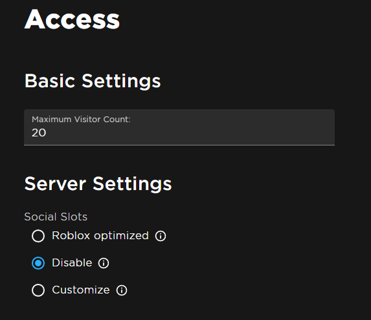Click the Disable option label text
The height and width of the screenshot is (320, 371).
pos(72,263)
